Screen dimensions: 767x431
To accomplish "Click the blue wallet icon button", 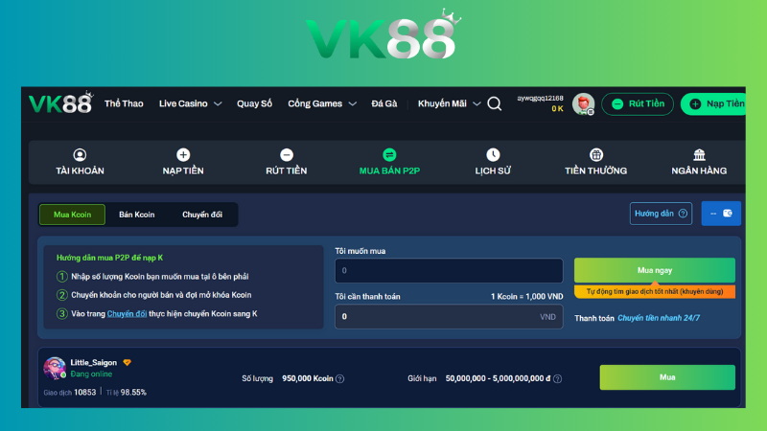I will (721, 214).
